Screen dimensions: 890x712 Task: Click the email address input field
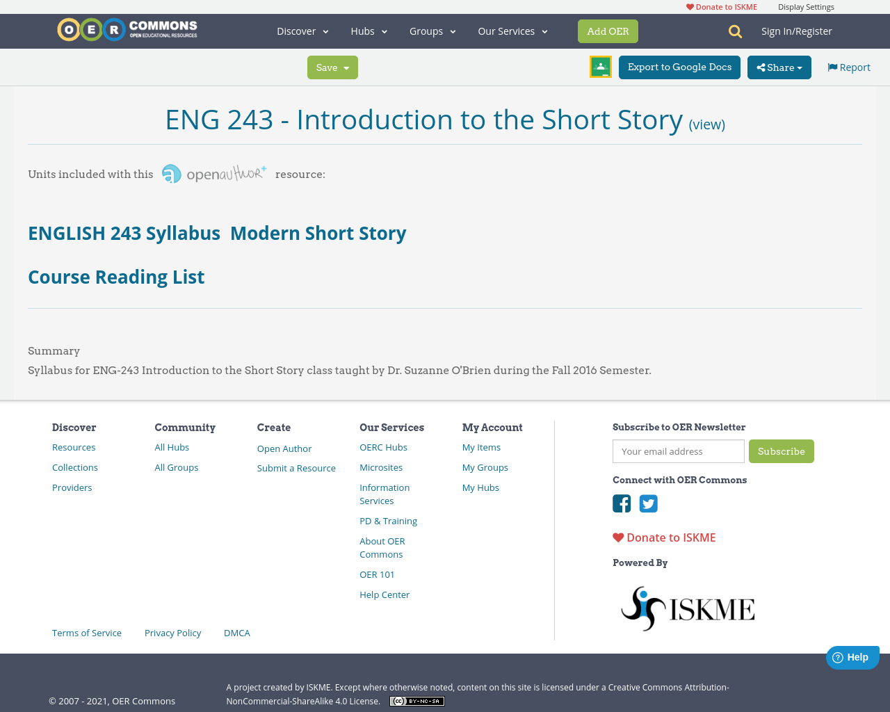pyautogui.click(x=678, y=451)
